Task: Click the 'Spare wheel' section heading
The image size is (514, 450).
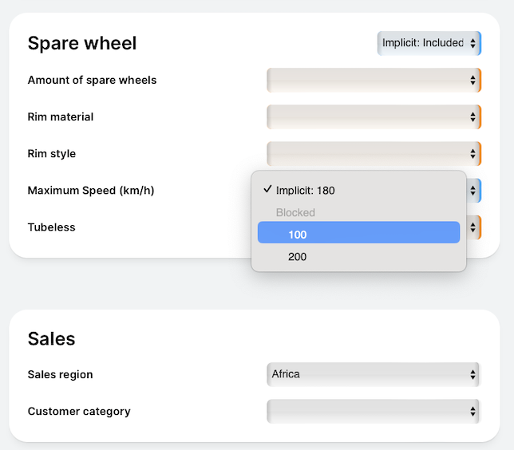Action: tap(82, 43)
